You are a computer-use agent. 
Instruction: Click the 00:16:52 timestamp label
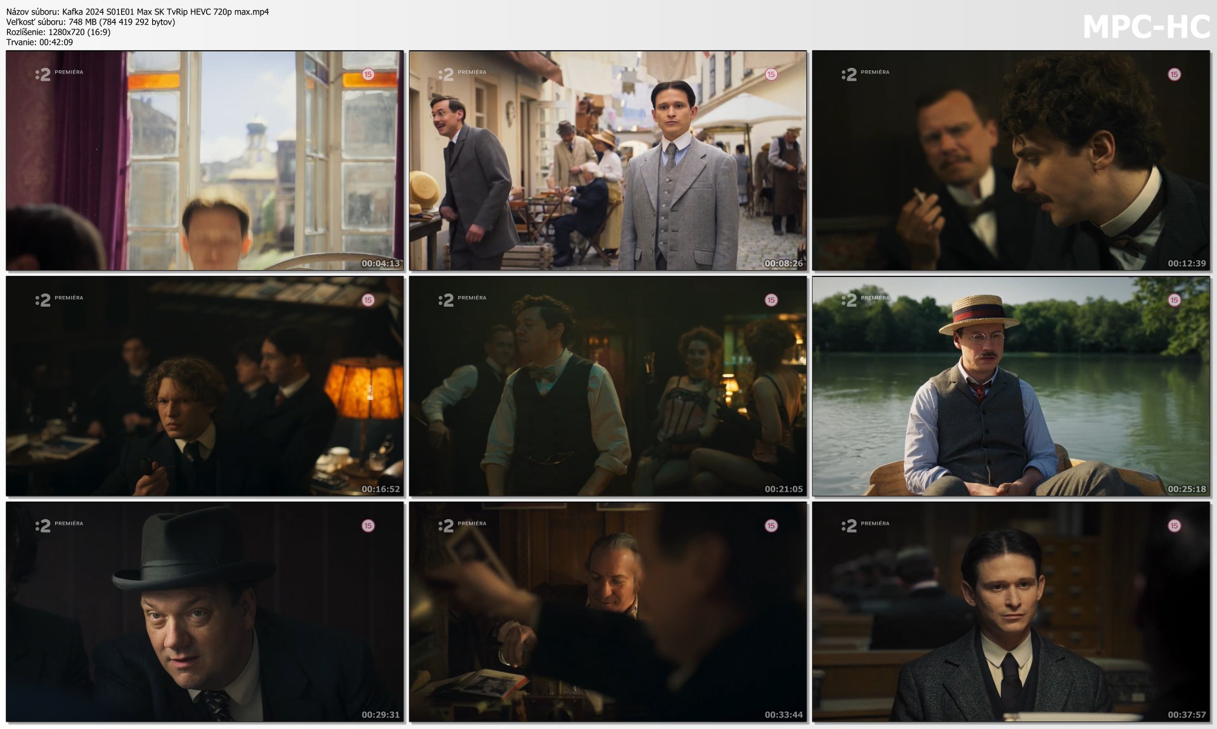click(x=380, y=489)
